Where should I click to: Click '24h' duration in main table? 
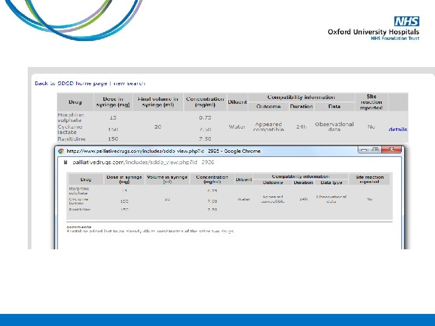301,127
